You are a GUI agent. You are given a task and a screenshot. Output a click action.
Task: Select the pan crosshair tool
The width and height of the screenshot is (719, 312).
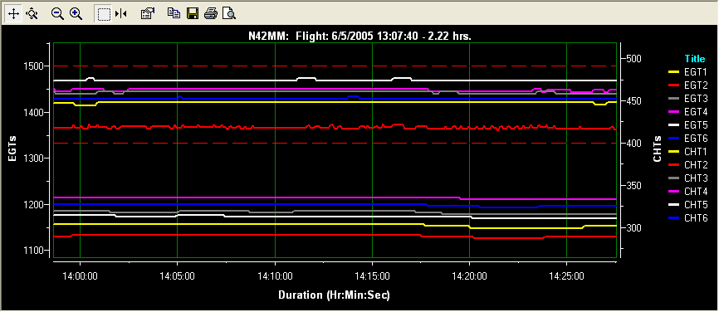pyautogui.click(x=14, y=14)
